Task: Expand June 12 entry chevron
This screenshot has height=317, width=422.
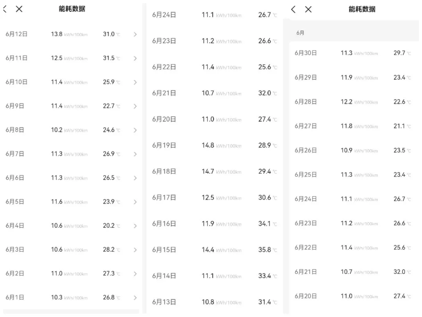Action: point(135,34)
